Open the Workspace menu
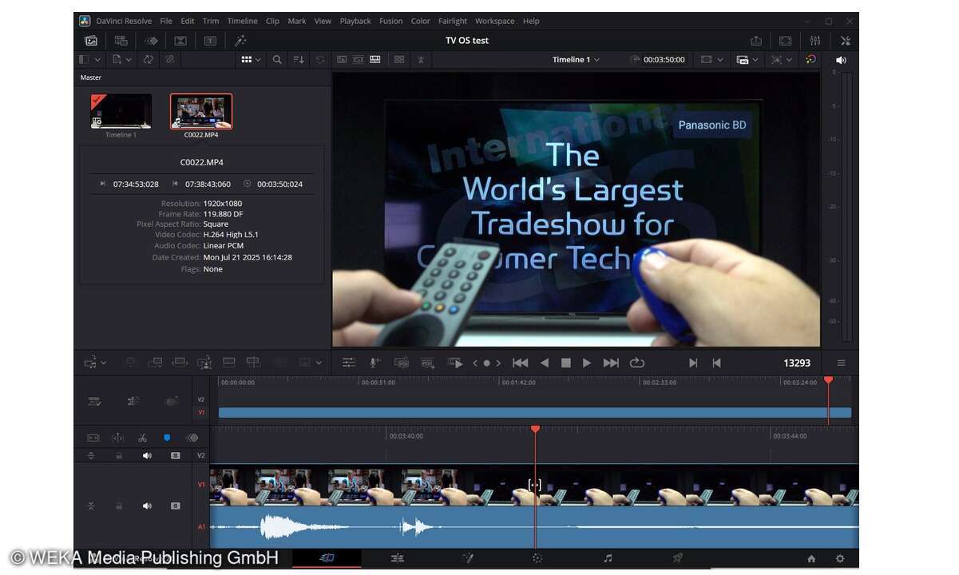959x575 pixels. tap(495, 21)
